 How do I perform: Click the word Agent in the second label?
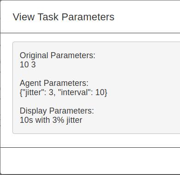tap(30, 83)
